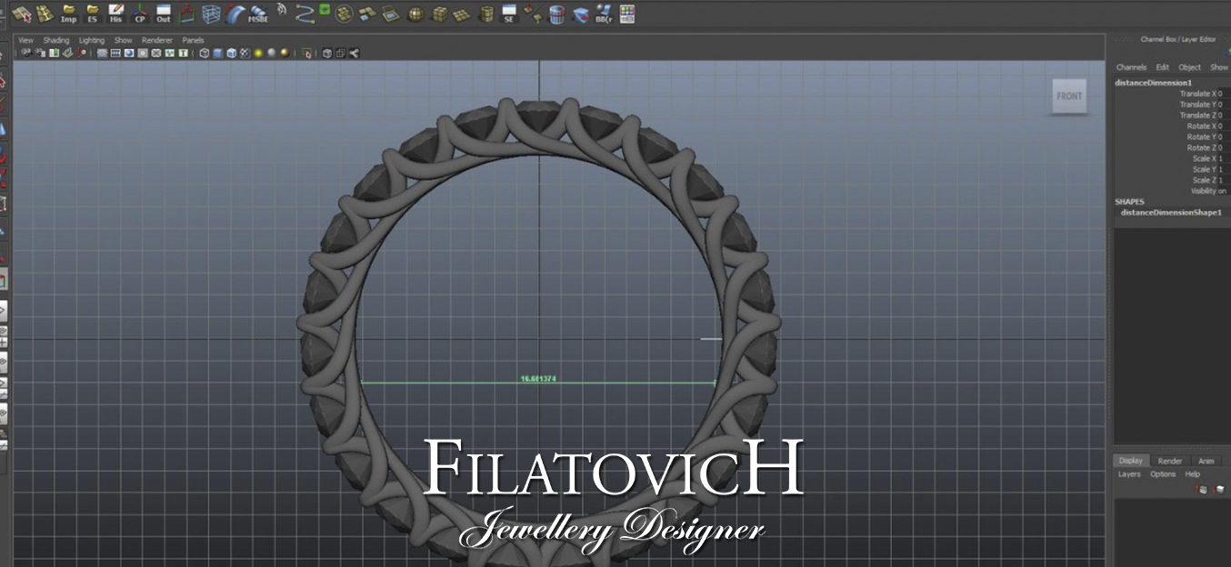The height and width of the screenshot is (567, 1231).
Task: Click the polygon sphere shelf icon
Action: [415, 15]
